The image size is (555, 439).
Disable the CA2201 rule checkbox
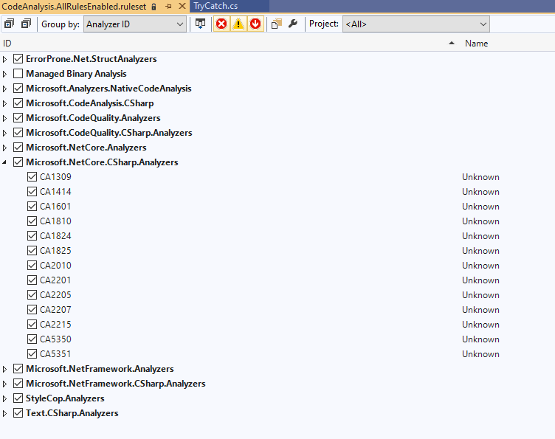tap(32, 280)
